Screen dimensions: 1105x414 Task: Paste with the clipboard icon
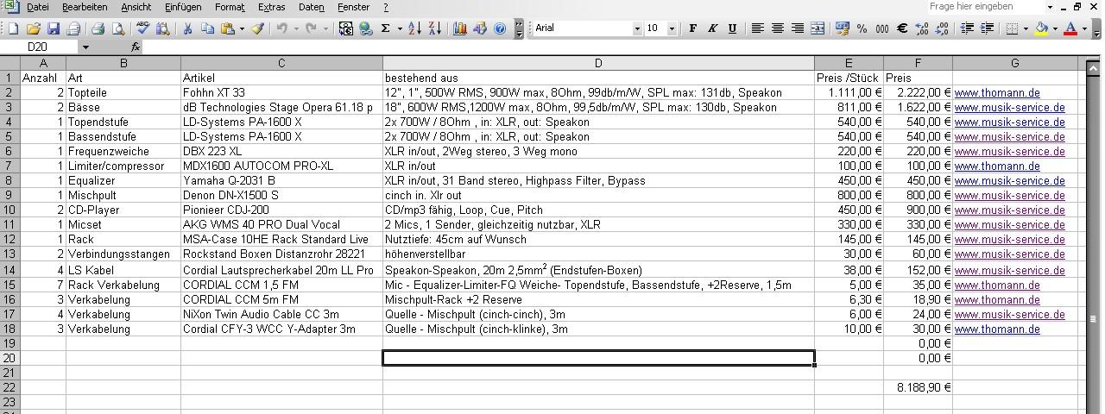228,28
